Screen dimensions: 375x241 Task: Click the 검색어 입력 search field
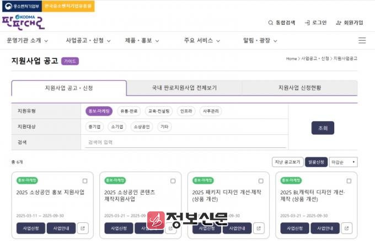pos(185,143)
